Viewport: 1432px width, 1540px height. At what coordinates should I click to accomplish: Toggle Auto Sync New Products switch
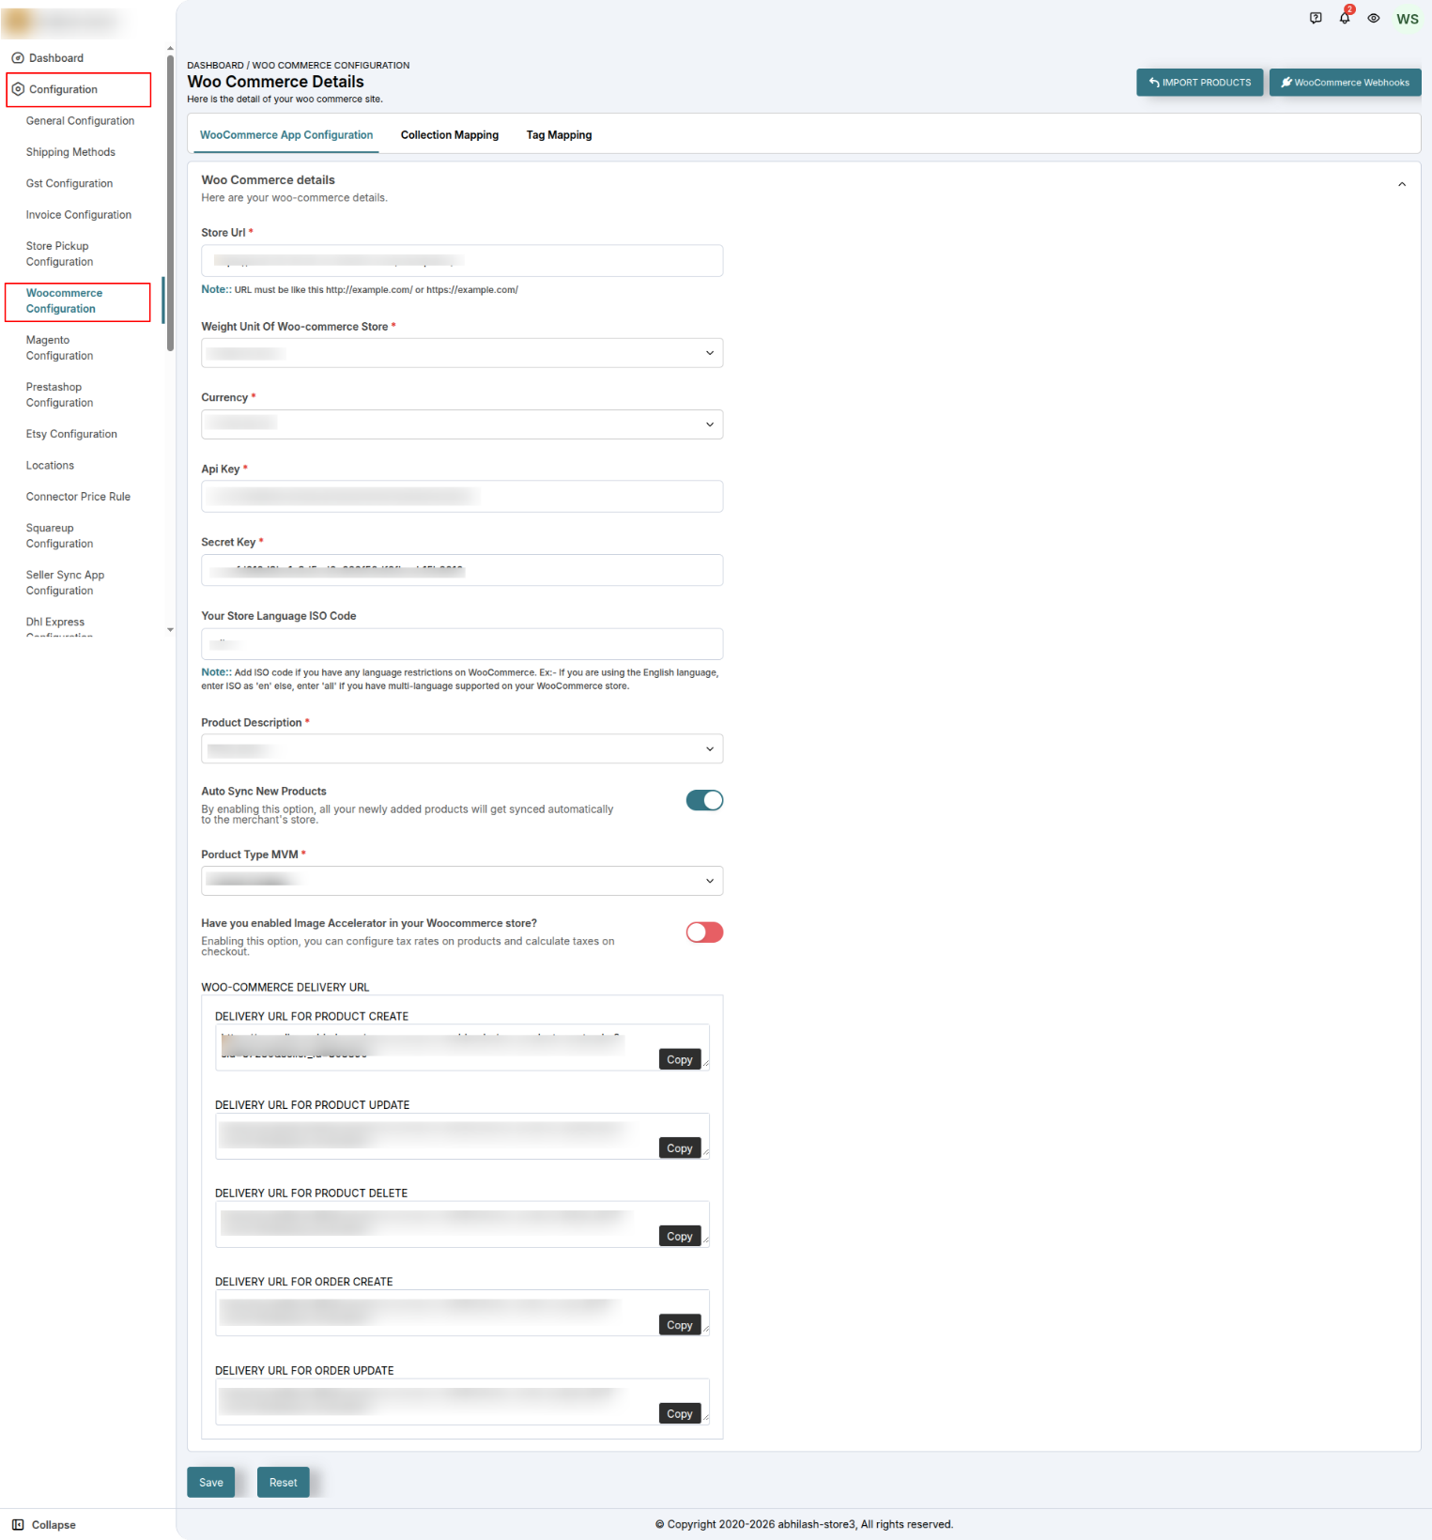point(704,800)
